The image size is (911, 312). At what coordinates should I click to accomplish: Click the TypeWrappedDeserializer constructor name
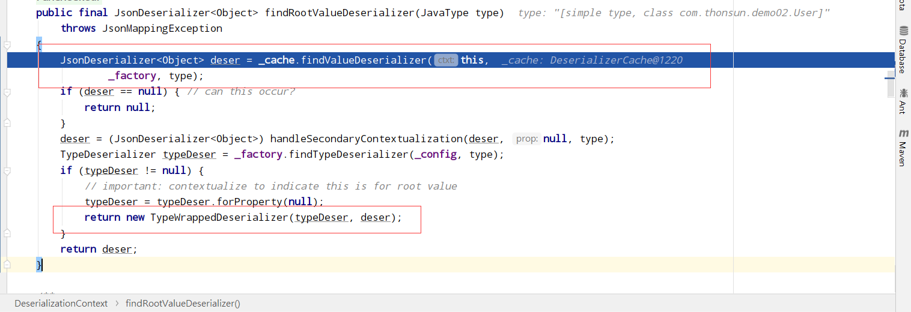[219, 217]
